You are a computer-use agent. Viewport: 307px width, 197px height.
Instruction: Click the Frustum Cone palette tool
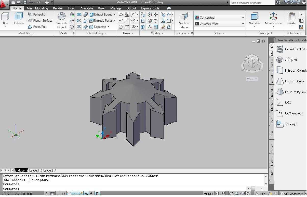click(x=291, y=81)
